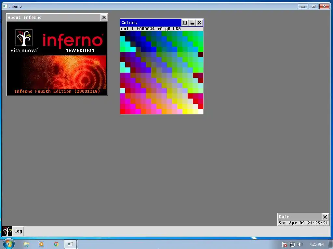Open Windows Explorer from the taskbar
This screenshot has width=333, height=249.
coord(26,244)
